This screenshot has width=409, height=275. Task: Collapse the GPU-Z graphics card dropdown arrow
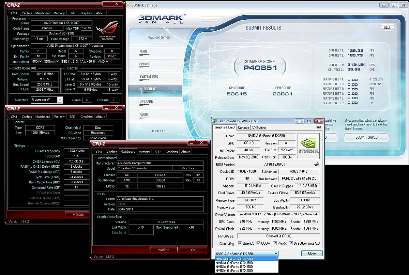click(x=276, y=254)
